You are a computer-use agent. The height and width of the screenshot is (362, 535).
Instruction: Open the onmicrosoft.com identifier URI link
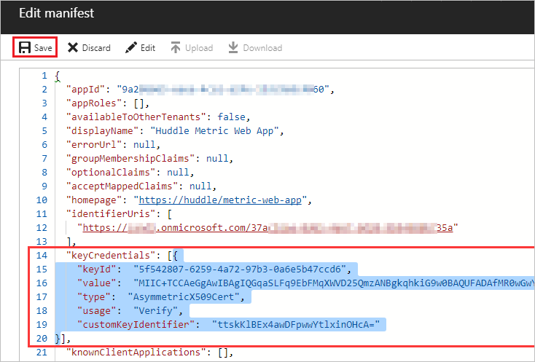(x=267, y=227)
